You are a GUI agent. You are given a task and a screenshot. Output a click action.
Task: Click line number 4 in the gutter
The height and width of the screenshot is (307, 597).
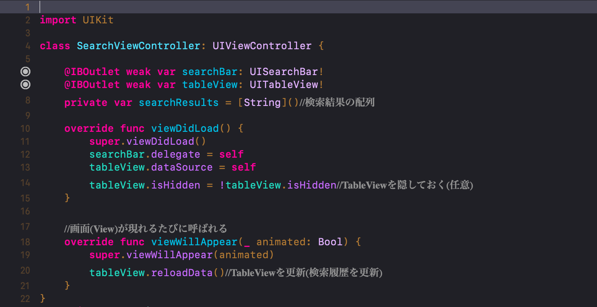[x=28, y=46]
